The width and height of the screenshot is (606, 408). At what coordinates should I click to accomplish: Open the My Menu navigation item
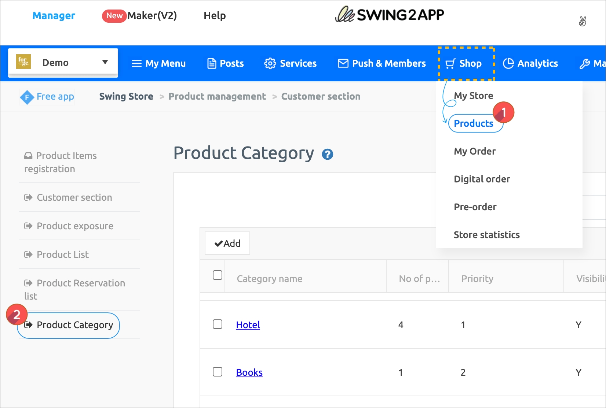pyautogui.click(x=158, y=63)
